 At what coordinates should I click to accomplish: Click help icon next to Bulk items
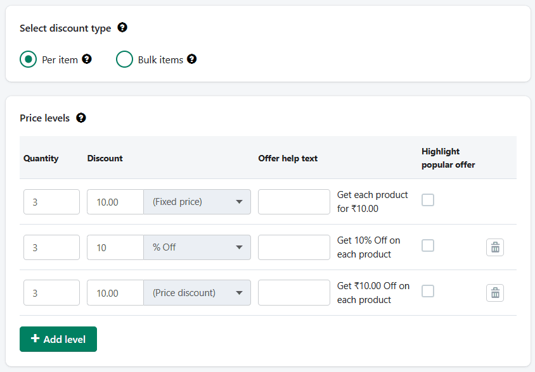coord(192,59)
